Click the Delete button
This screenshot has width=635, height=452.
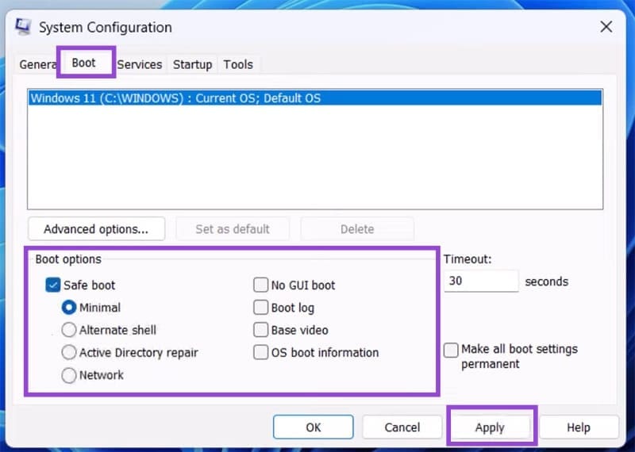357,229
